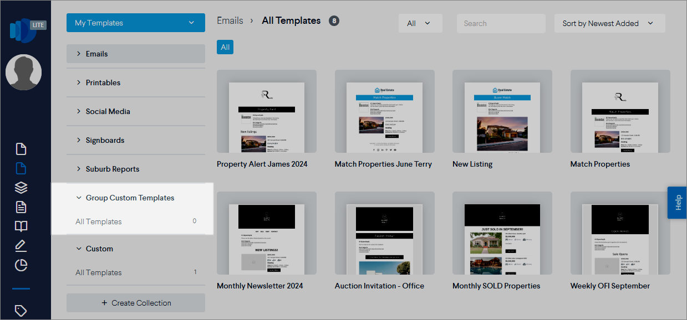
Task: Open Monthly Newsletter 2024 thumbnail
Action: [x=267, y=233]
